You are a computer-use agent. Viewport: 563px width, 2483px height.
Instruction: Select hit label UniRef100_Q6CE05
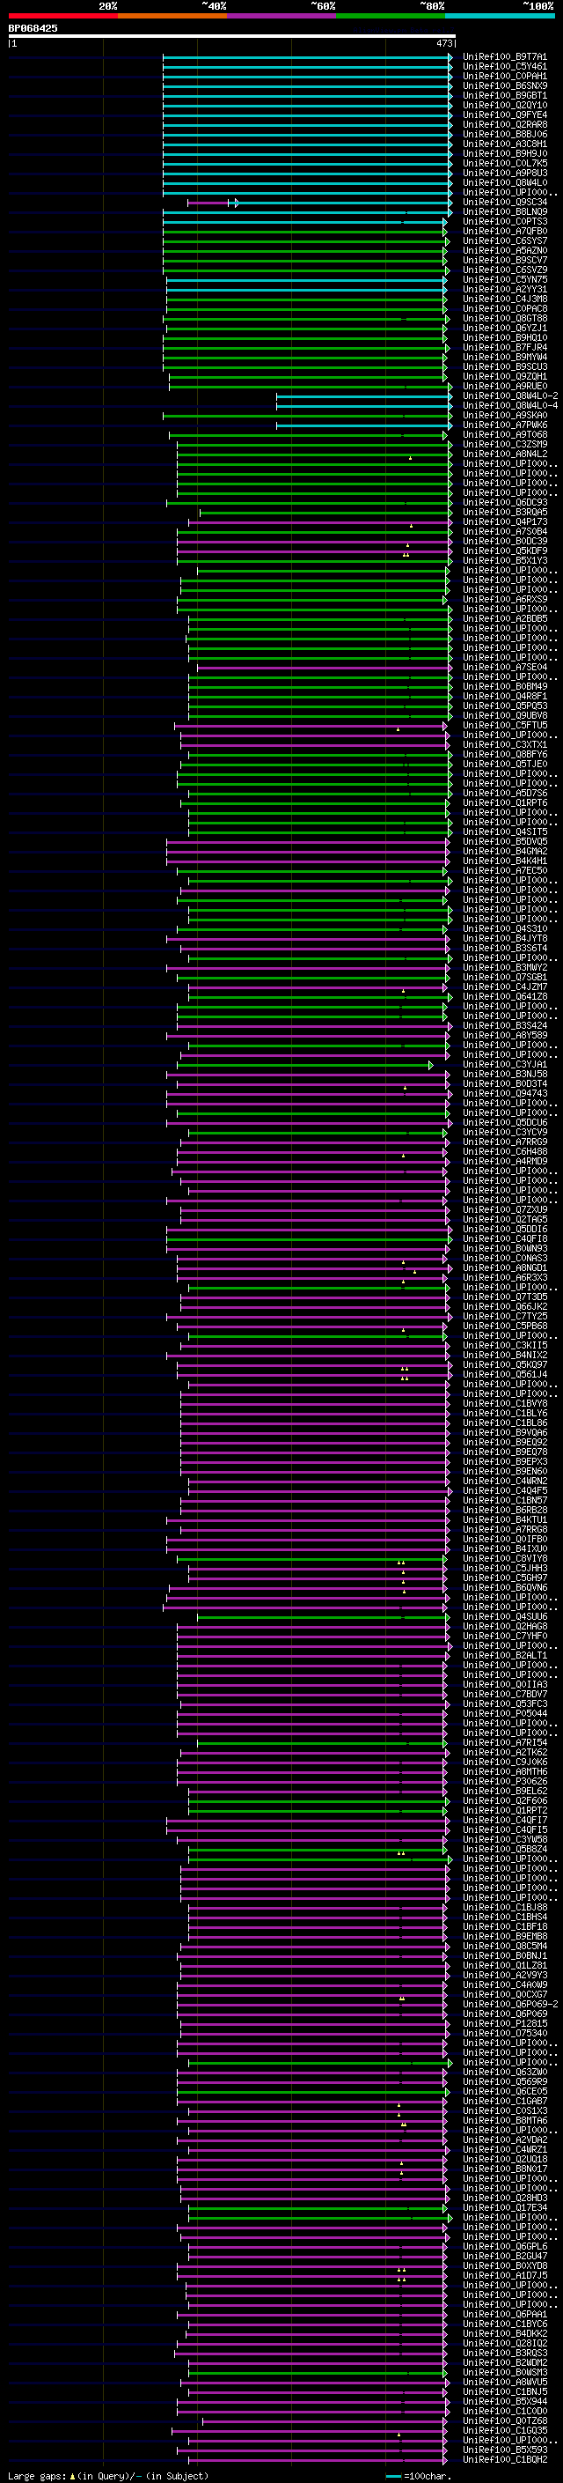[x=504, y=2091]
